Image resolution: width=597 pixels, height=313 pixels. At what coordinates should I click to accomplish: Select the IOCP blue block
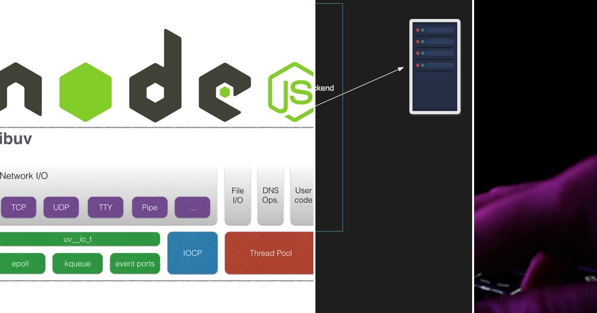[x=193, y=253]
